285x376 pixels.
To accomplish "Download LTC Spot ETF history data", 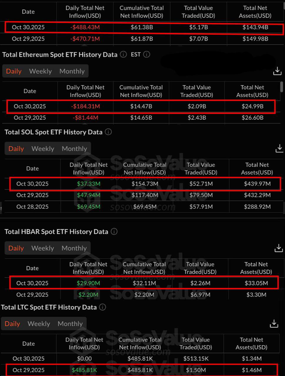I will [274, 324].
